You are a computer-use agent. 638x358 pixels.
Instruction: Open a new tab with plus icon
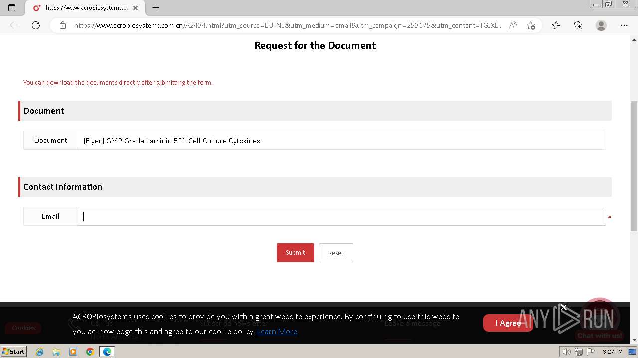(156, 8)
